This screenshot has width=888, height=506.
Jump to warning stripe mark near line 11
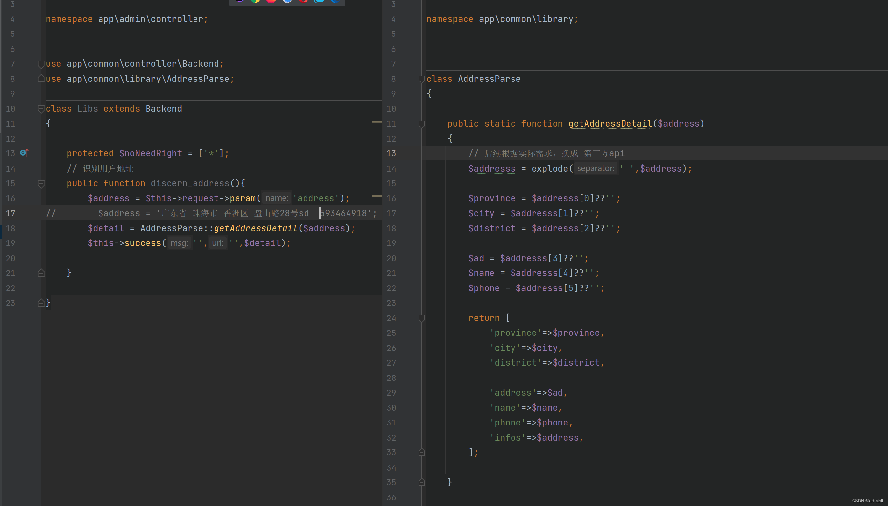(376, 122)
